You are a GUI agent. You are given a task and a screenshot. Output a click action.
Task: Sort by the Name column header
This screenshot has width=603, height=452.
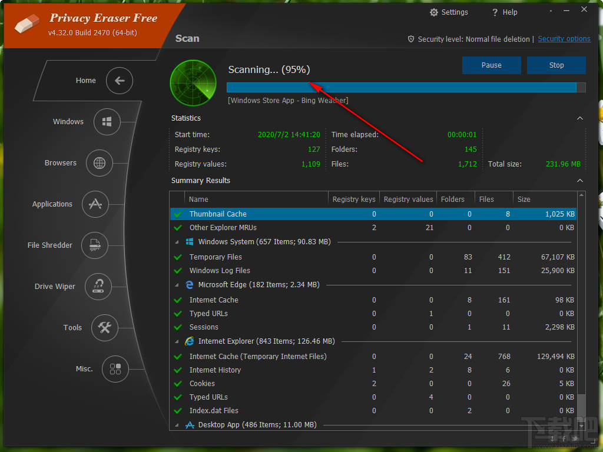(x=256, y=199)
